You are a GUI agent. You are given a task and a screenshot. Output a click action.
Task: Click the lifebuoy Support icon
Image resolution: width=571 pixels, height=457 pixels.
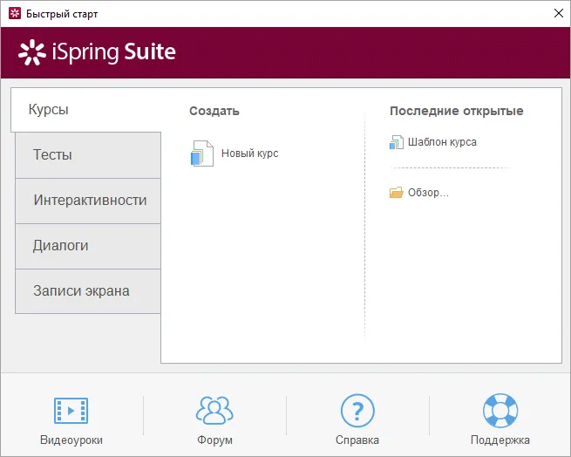click(x=500, y=410)
